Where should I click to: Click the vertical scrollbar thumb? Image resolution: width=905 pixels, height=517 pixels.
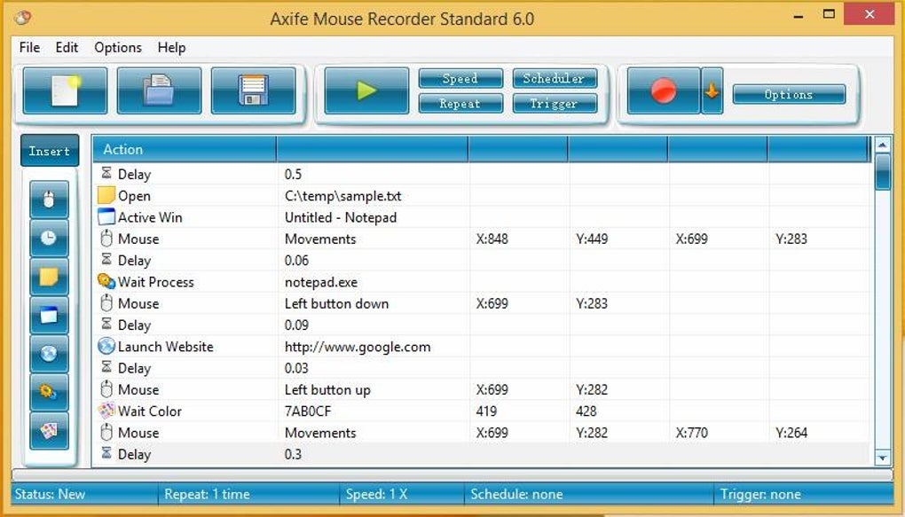883,172
